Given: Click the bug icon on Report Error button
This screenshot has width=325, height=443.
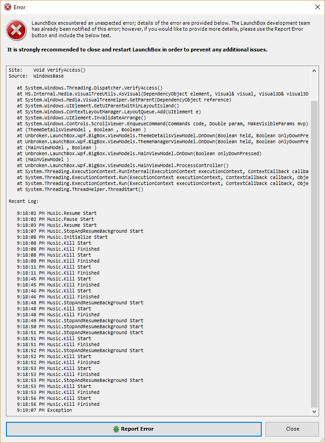Looking at the screenshot, I should pyautogui.click(x=116, y=429).
